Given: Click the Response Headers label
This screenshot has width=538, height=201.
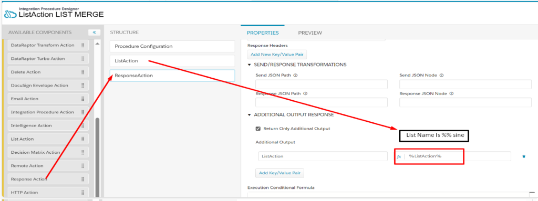Looking at the screenshot, I should point(267,45).
